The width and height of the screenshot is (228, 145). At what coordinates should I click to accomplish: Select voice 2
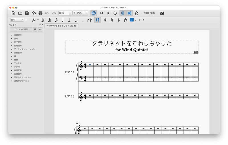coord(136,20)
